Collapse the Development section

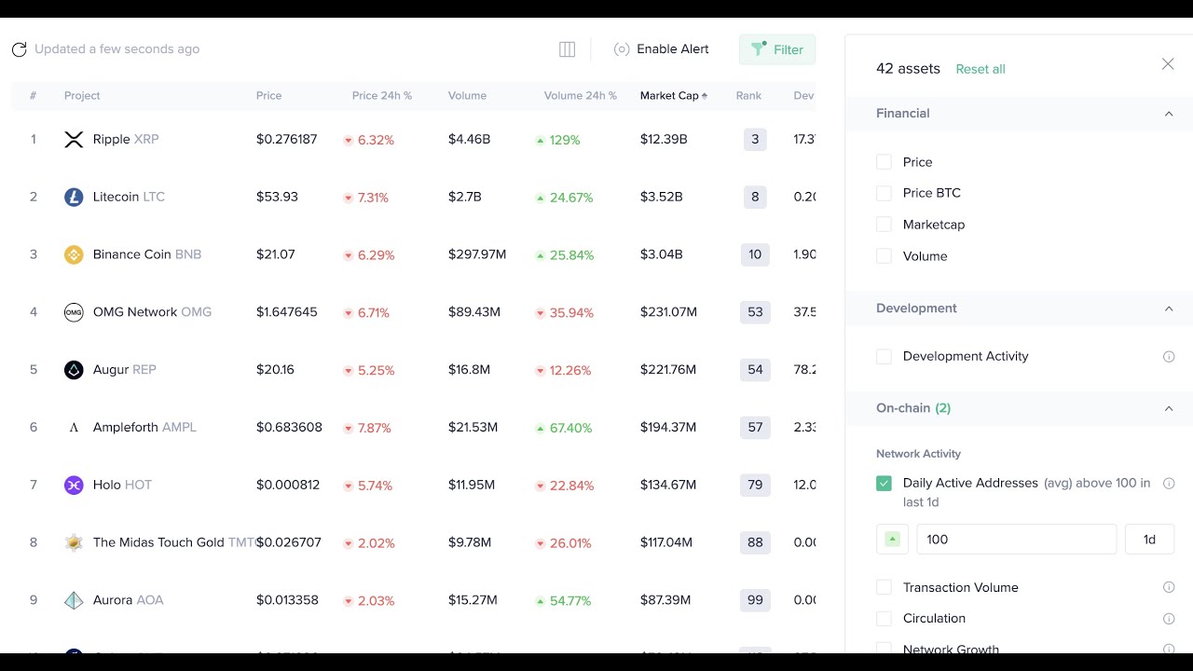(1169, 308)
